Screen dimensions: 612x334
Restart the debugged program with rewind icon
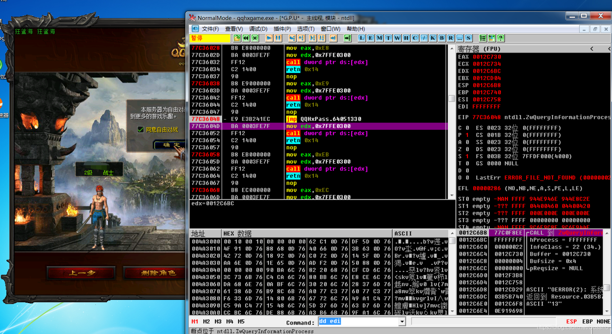tap(246, 38)
